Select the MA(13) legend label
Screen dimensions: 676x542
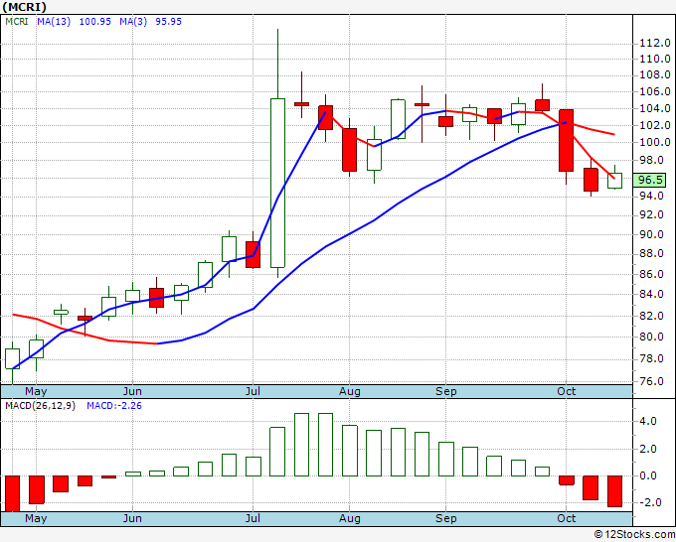(x=54, y=22)
